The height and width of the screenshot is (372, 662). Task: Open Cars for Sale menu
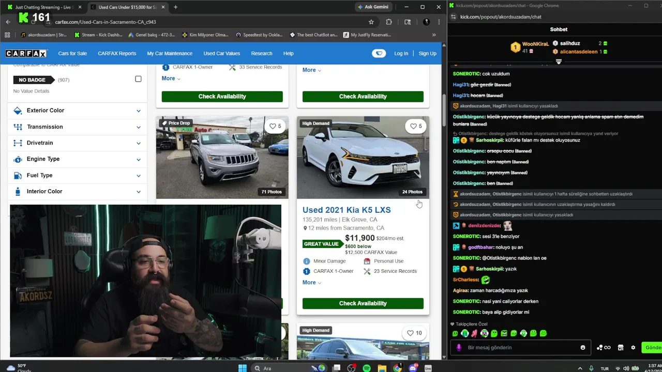click(x=72, y=53)
